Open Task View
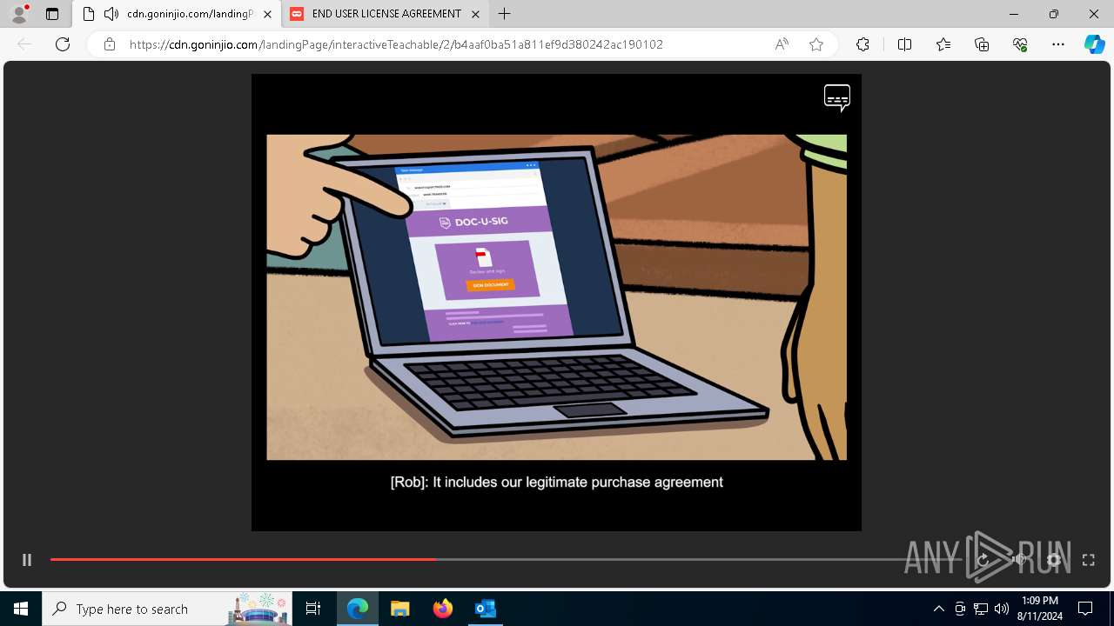 [313, 609]
